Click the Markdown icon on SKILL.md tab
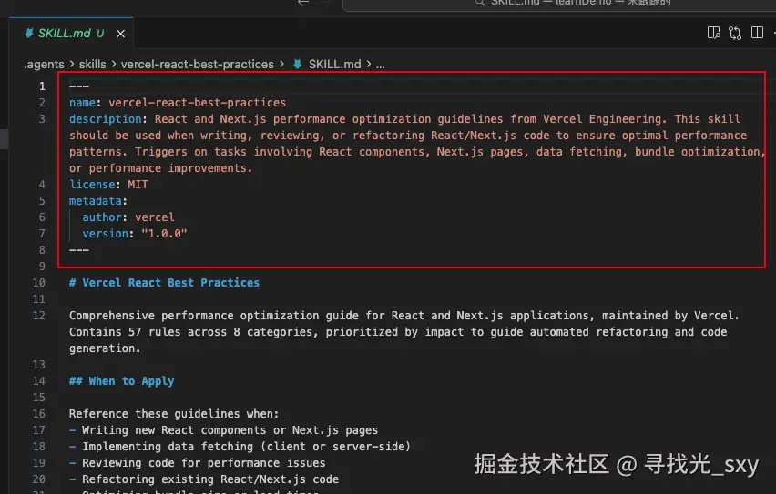The image size is (776, 494). tap(29, 33)
